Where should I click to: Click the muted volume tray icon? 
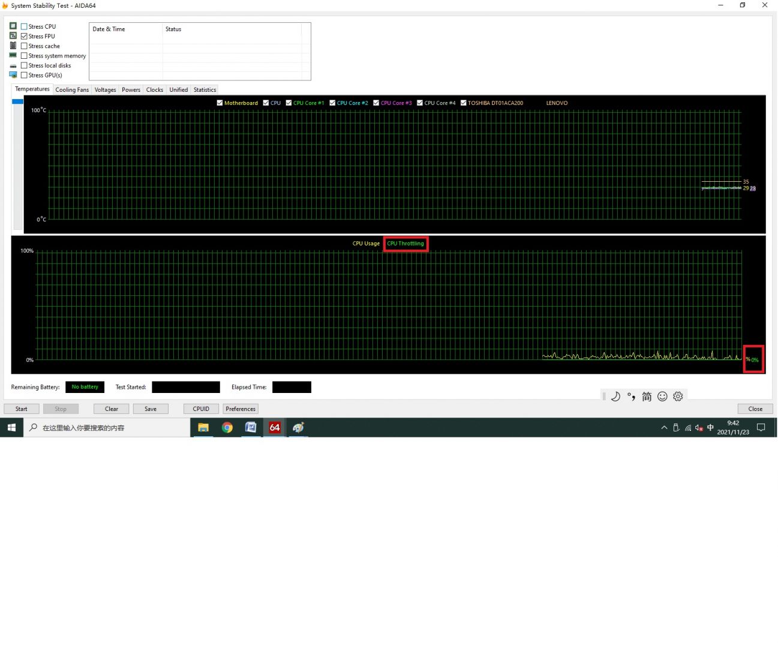pos(699,428)
